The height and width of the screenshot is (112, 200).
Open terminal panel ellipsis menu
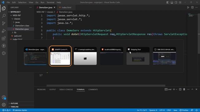188,89
